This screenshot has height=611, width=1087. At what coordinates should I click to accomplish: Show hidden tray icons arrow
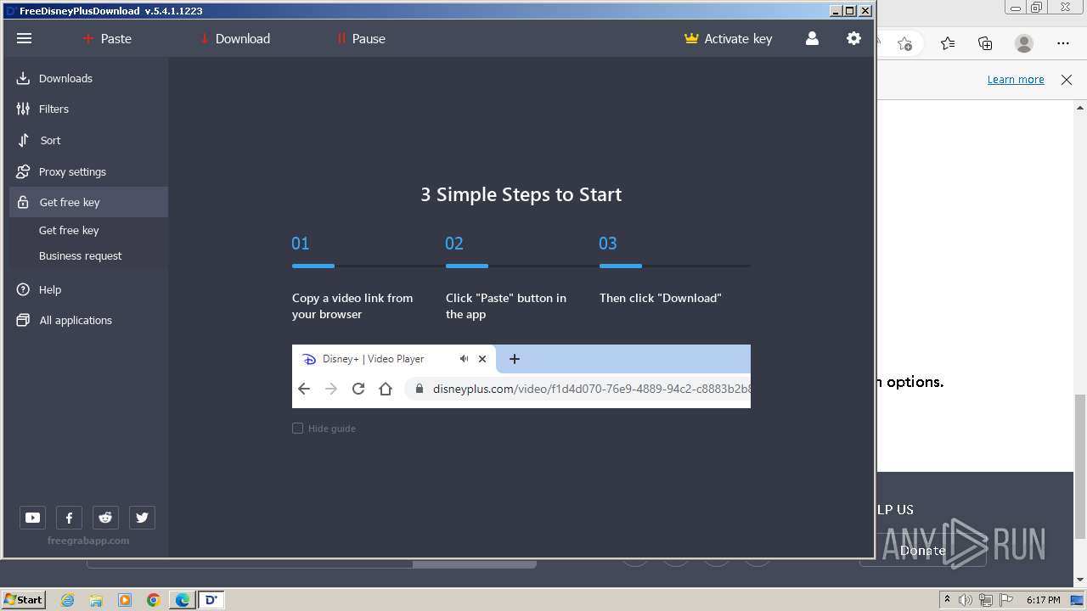point(947,600)
